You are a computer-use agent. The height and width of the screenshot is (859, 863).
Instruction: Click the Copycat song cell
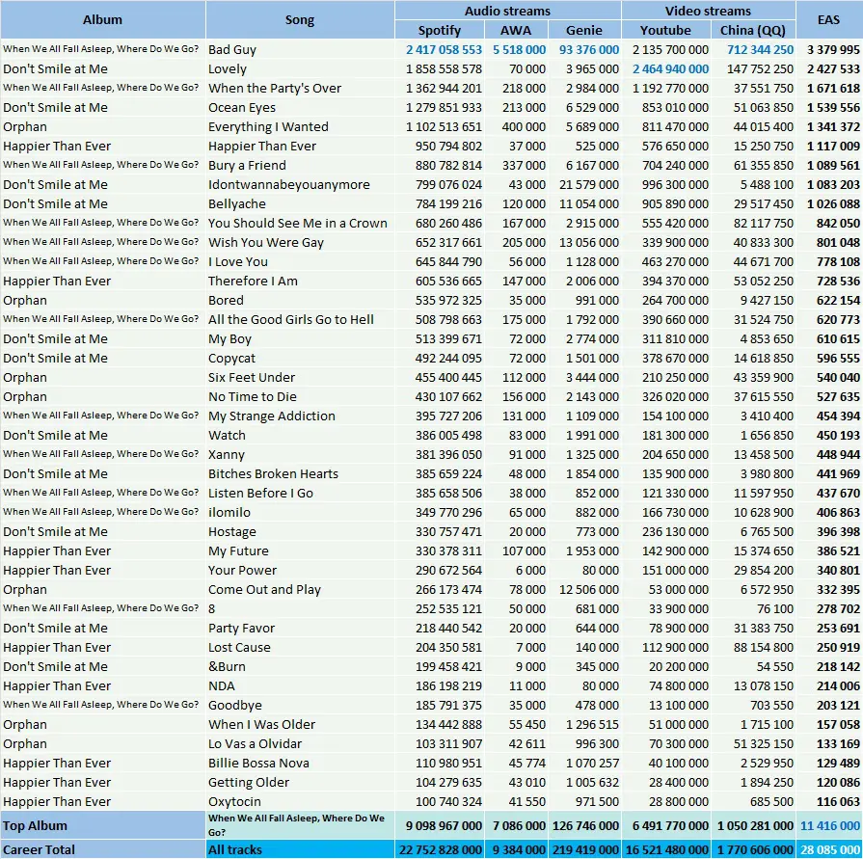(300, 358)
